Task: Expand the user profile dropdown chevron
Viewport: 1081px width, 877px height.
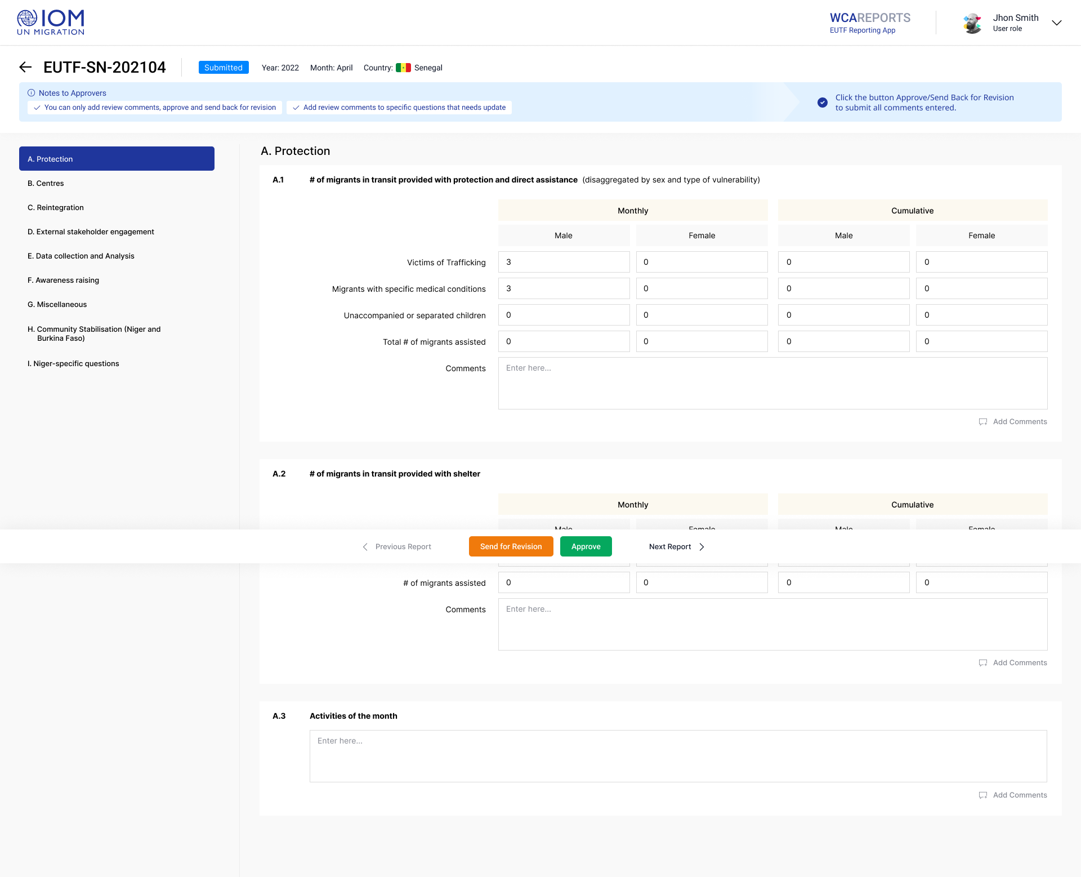Action: click(x=1057, y=23)
